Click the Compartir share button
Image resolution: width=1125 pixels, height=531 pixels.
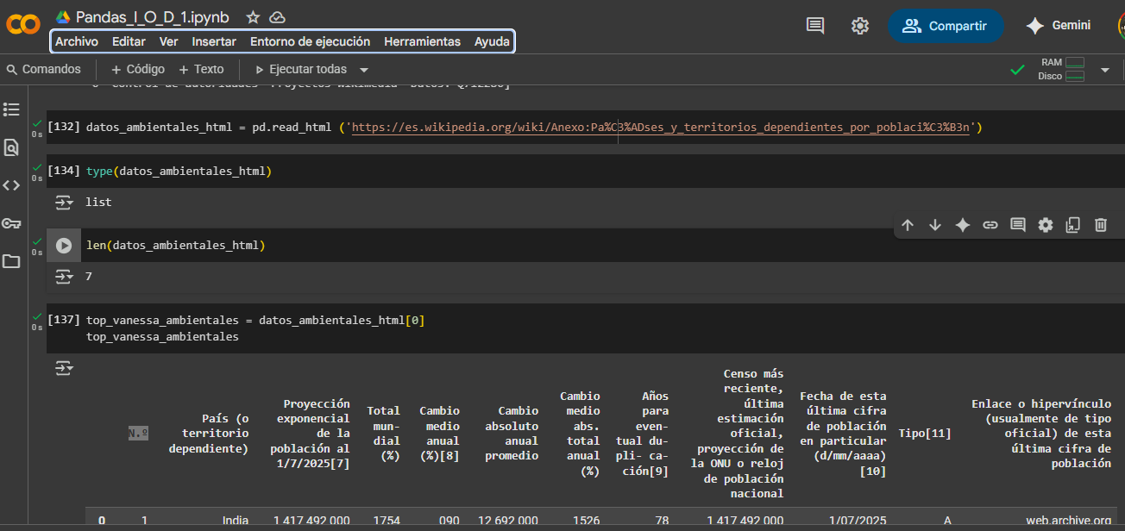click(x=946, y=26)
